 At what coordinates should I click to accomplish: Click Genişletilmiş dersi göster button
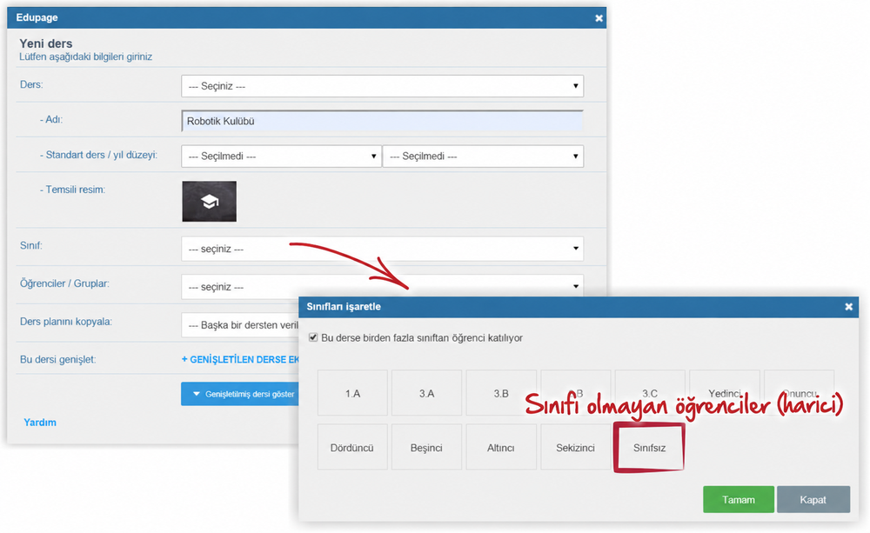coord(240,394)
